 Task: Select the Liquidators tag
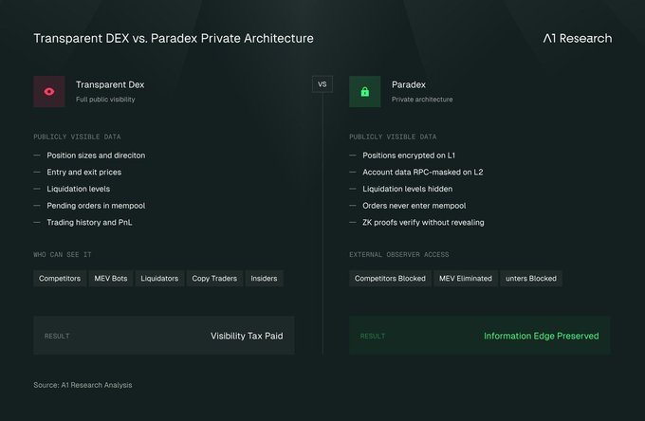point(159,279)
